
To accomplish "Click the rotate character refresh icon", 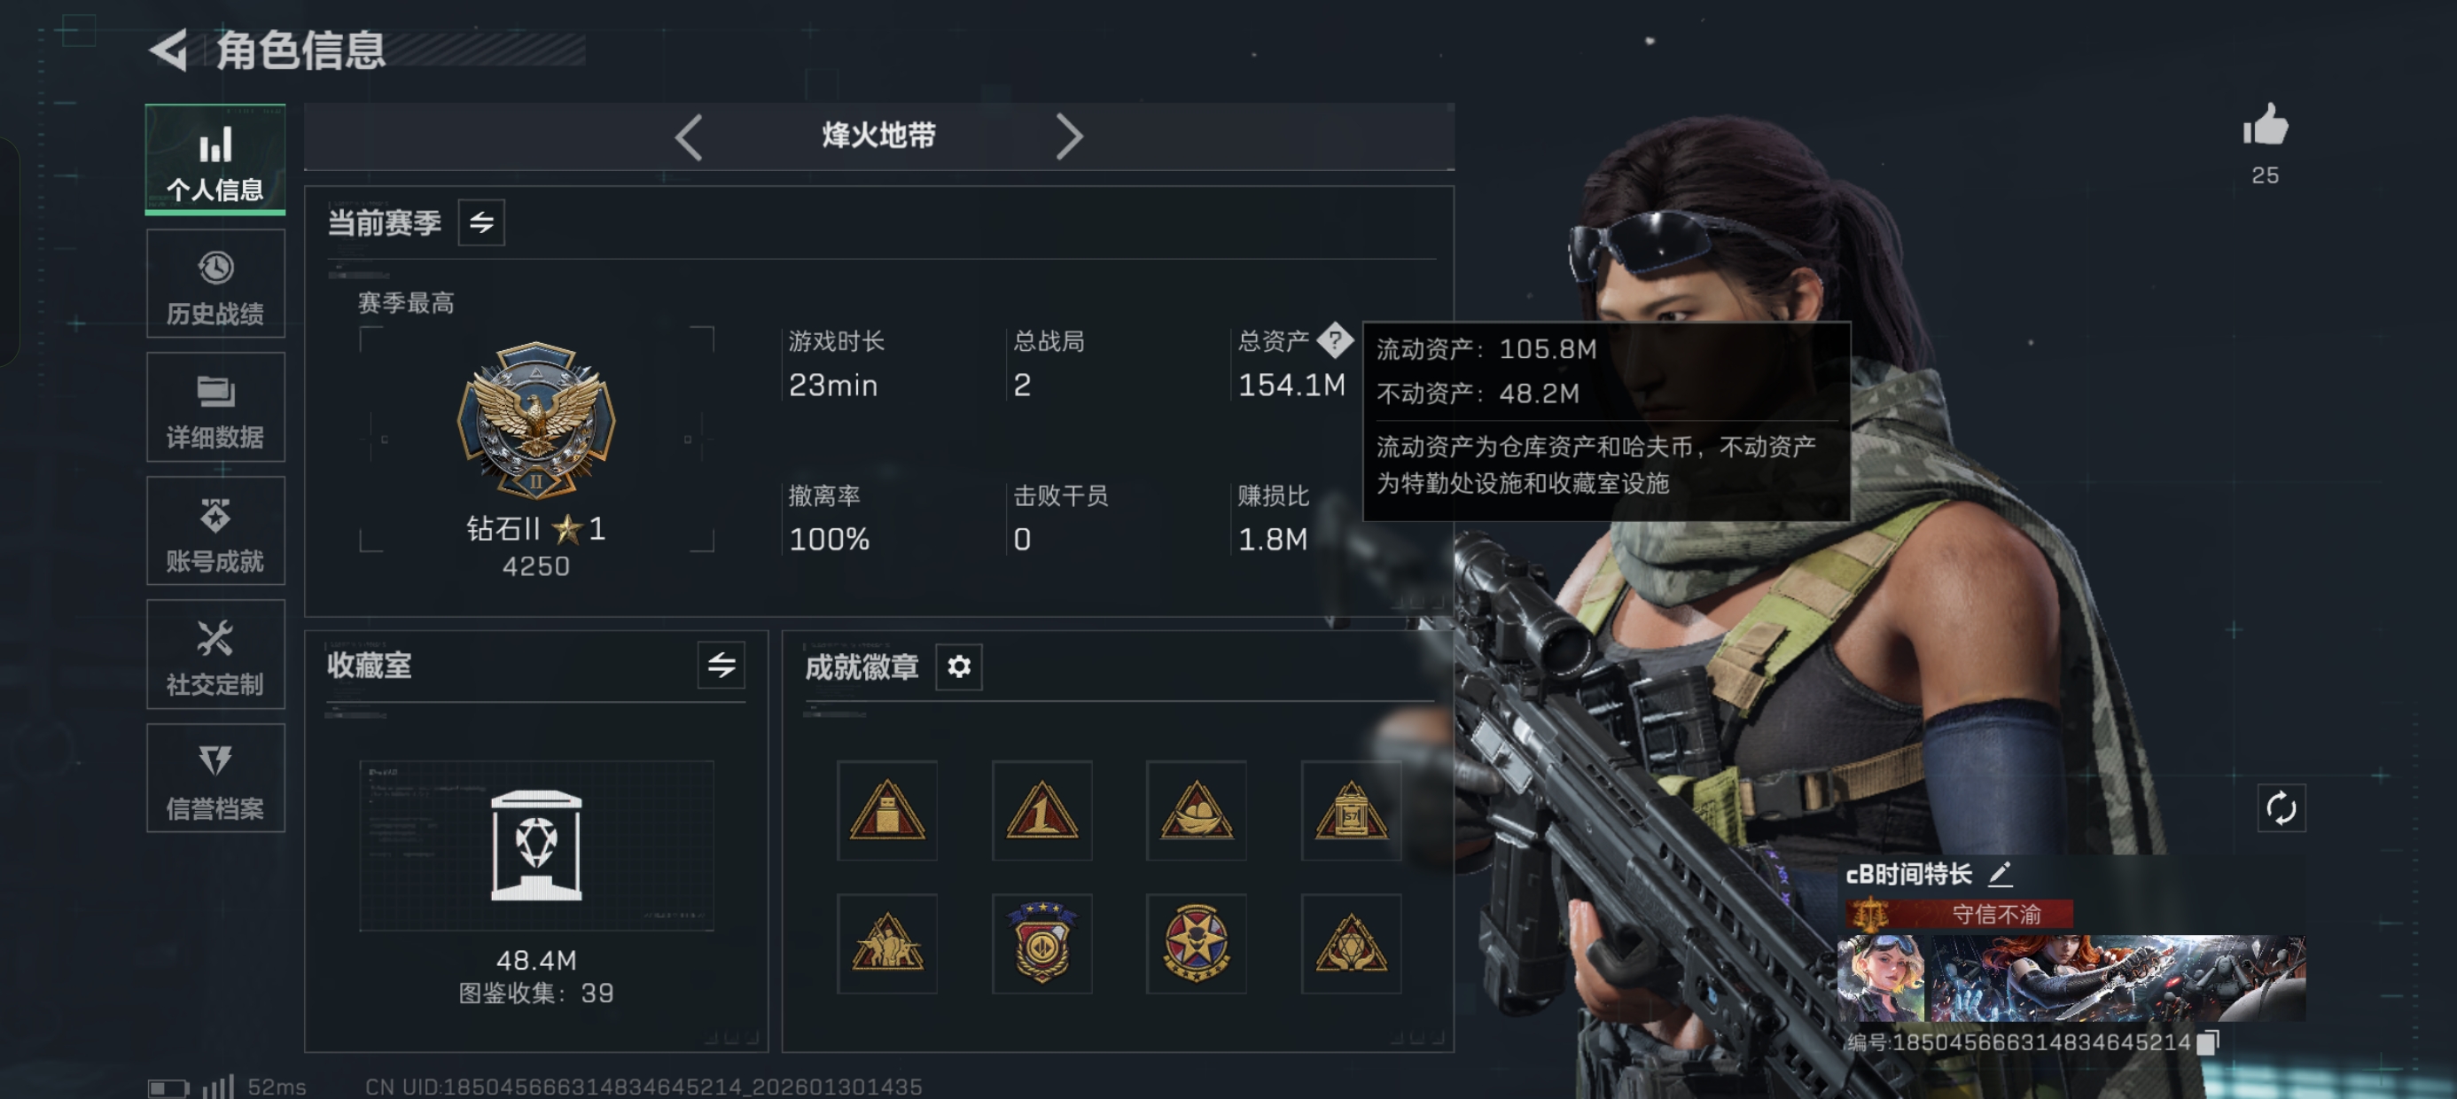I will (2281, 808).
